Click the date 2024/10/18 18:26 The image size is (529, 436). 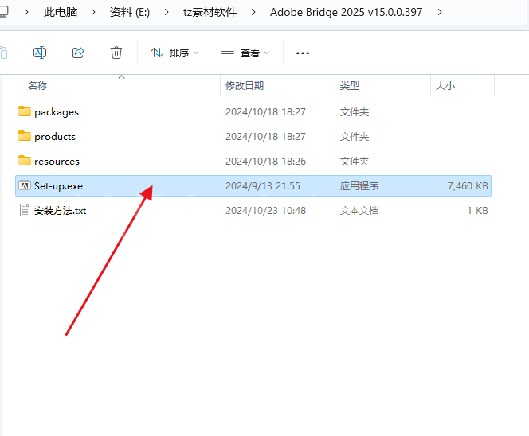266,162
